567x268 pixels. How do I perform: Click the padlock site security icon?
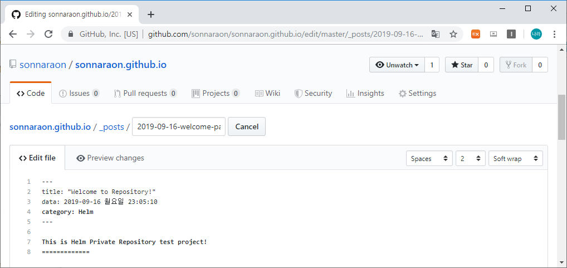(x=71, y=35)
